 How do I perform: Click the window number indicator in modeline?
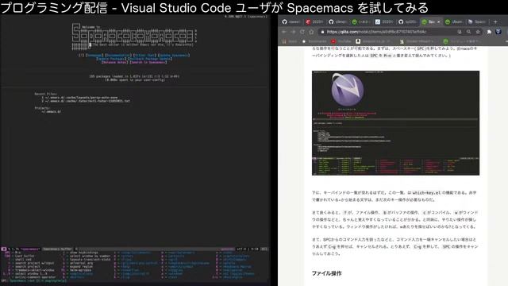tap(3, 249)
